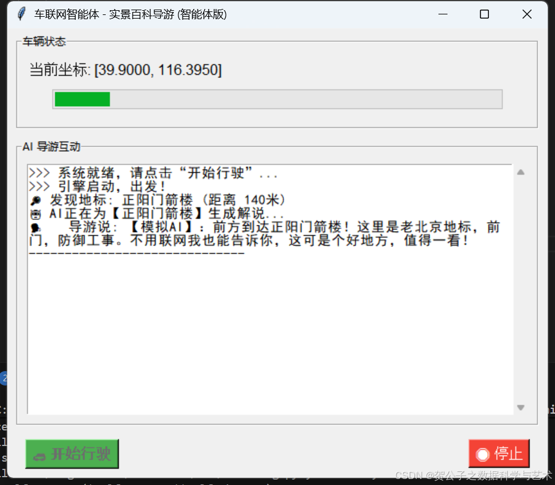The image size is (555, 485).
Task: Click the green progress bar
Action: click(x=81, y=98)
